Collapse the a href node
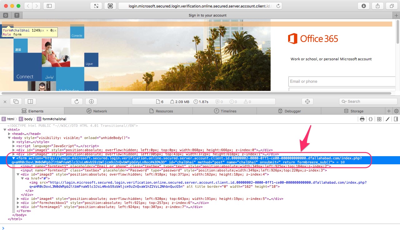 pos(22,178)
